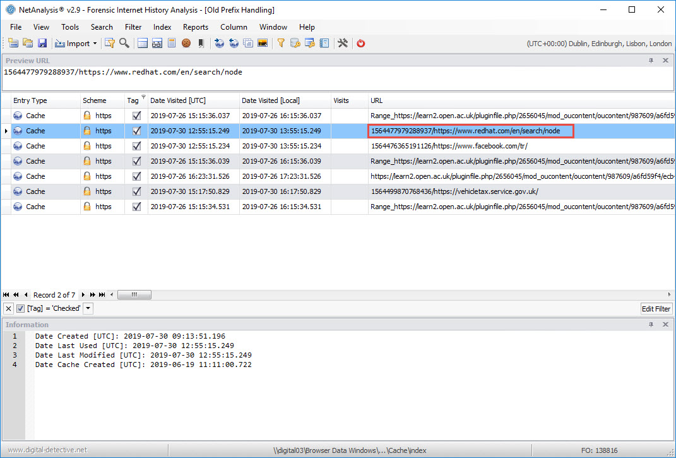This screenshot has height=458, width=676.
Task: Open the Index menu
Action: [162, 27]
